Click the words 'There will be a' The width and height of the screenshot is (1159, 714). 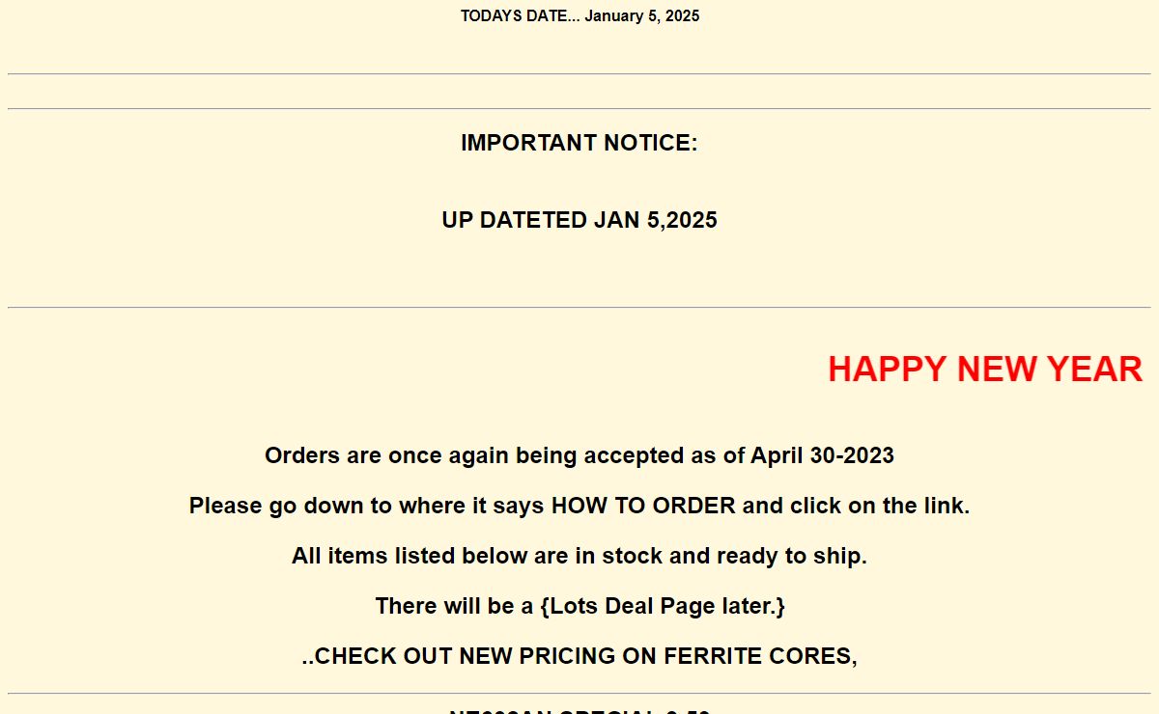pos(454,606)
